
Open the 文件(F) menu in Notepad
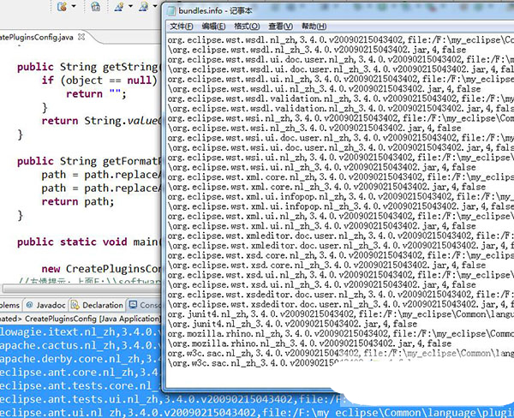point(182,27)
